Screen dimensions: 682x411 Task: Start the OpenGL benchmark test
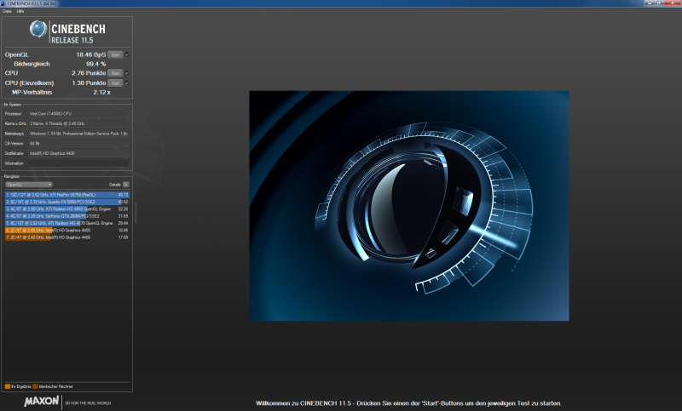(x=115, y=54)
